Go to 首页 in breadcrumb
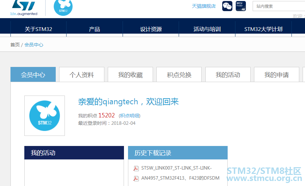 tap(15, 45)
